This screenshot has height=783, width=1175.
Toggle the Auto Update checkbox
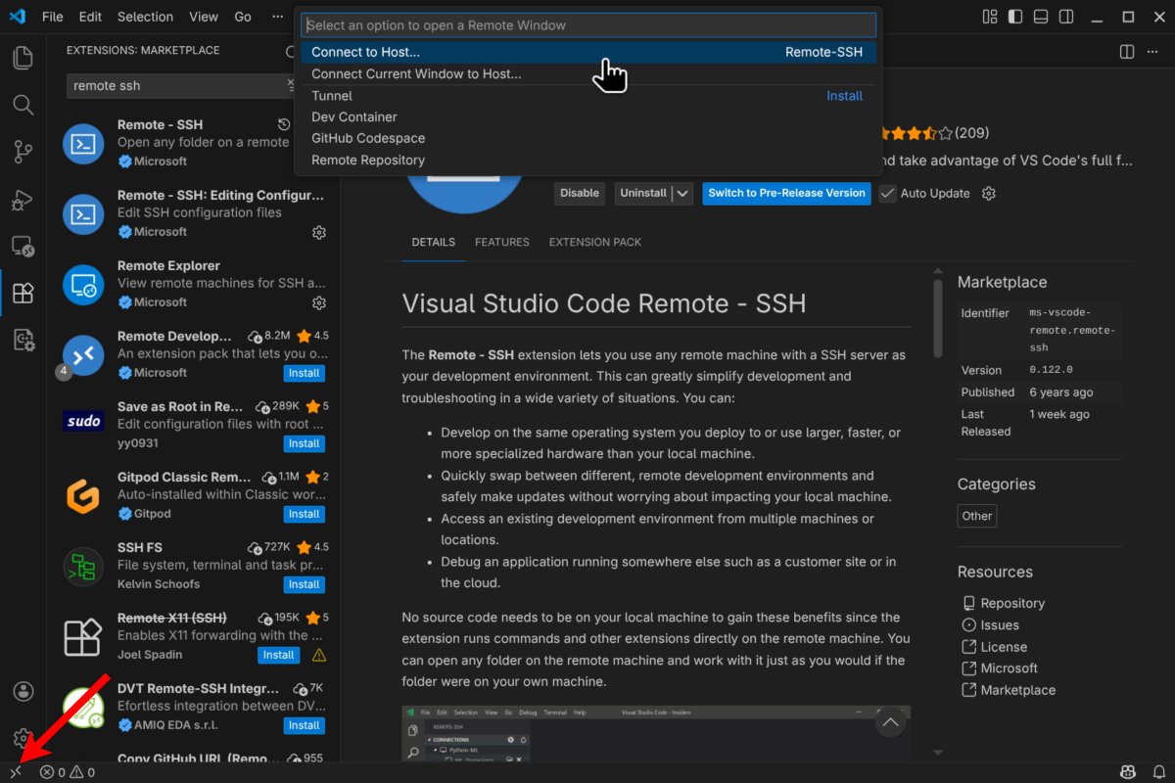point(888,194)
